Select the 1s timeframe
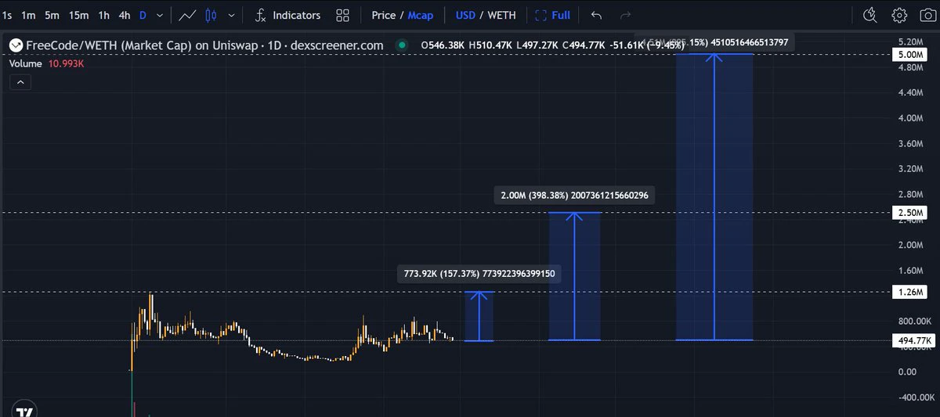The image size is (940, 417). tap(7, 15)
